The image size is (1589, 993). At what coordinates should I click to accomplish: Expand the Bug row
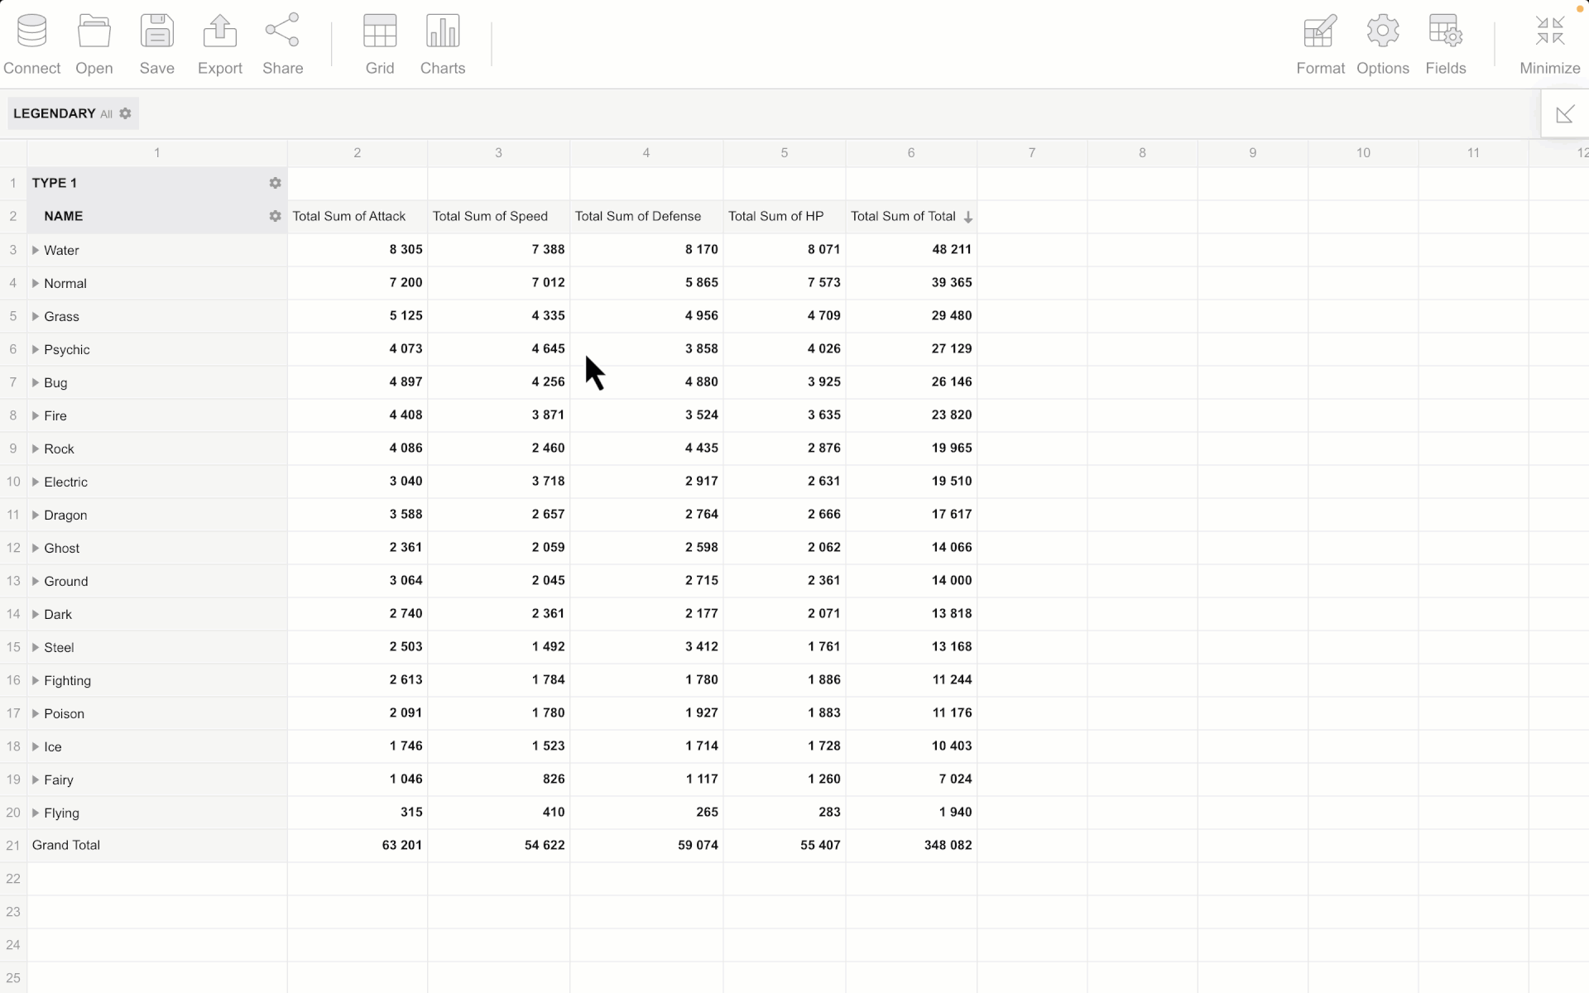[x=36, y=382]
